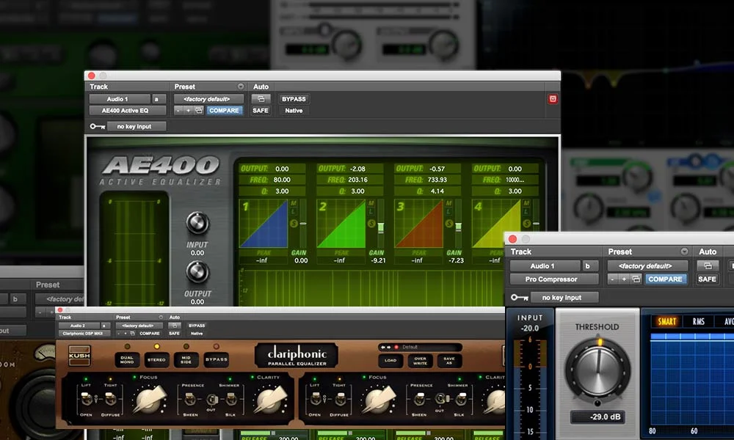Click COMPARE in the Pro Compressor window
The width and height of the screenshot is (734, 440).
[665, 279]
